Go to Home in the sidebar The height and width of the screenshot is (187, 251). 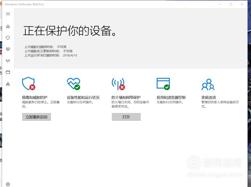8,26
